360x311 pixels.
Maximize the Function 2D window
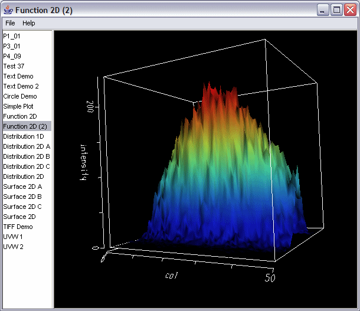[x=336, y=9]
